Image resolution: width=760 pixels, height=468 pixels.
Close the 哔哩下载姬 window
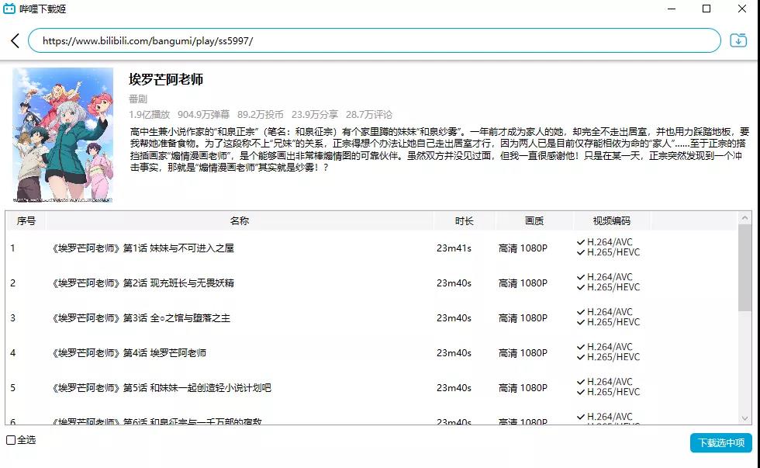click(742, 9)
